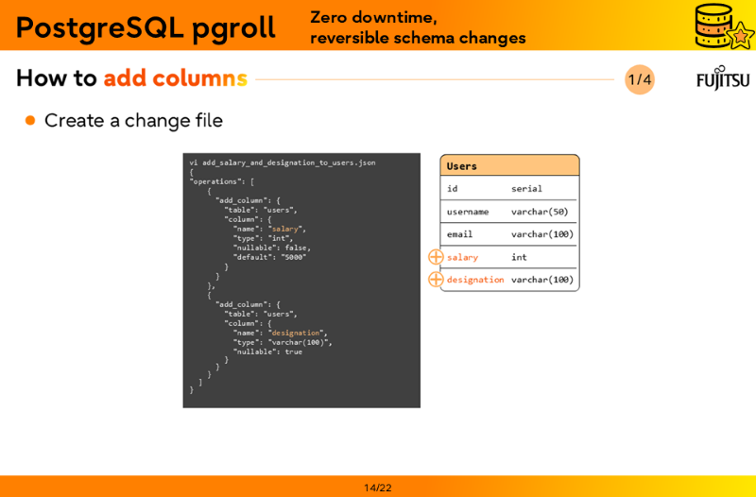The image size is (756, 497).
Task: Click the plus icon beside designation
Action: [436, 280]
